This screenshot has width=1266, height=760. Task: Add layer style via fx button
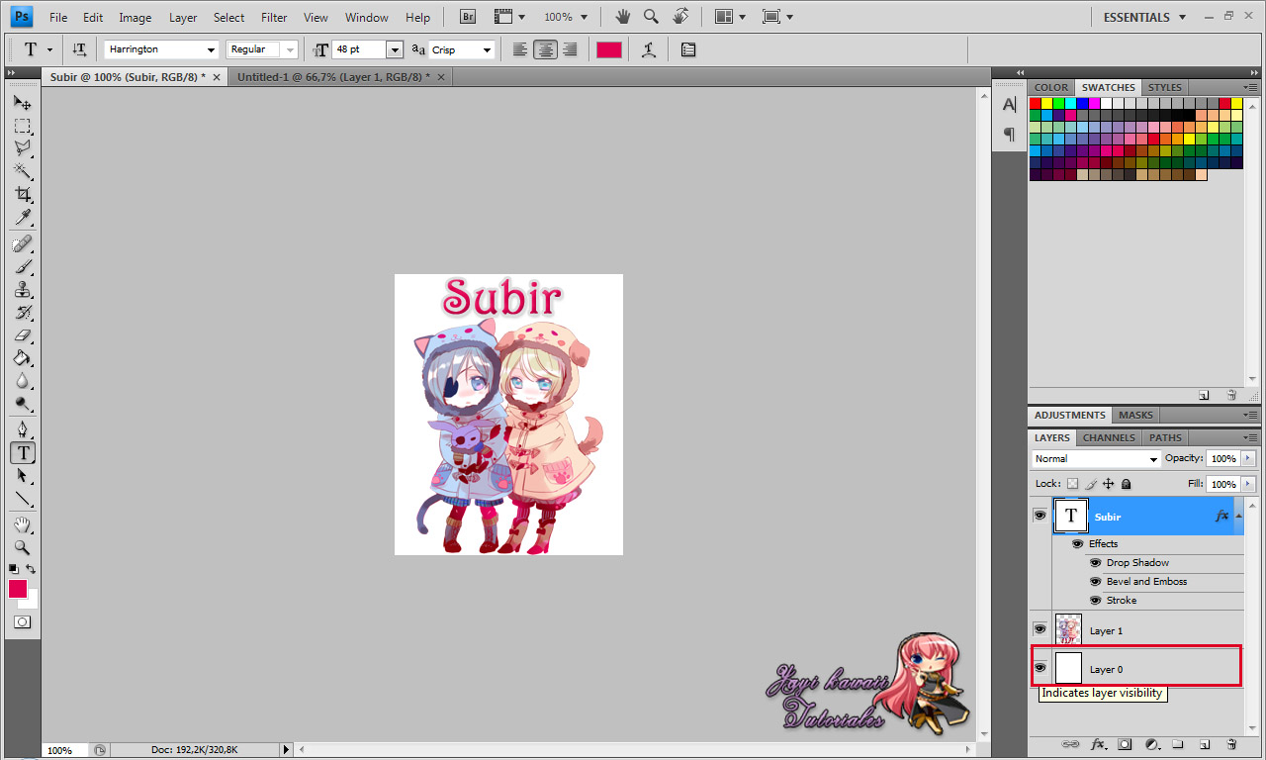click(x=1097, y=743)
